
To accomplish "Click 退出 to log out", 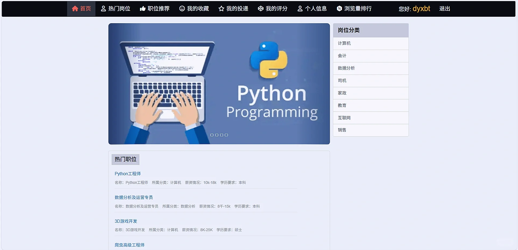I will tap(445, 9).
